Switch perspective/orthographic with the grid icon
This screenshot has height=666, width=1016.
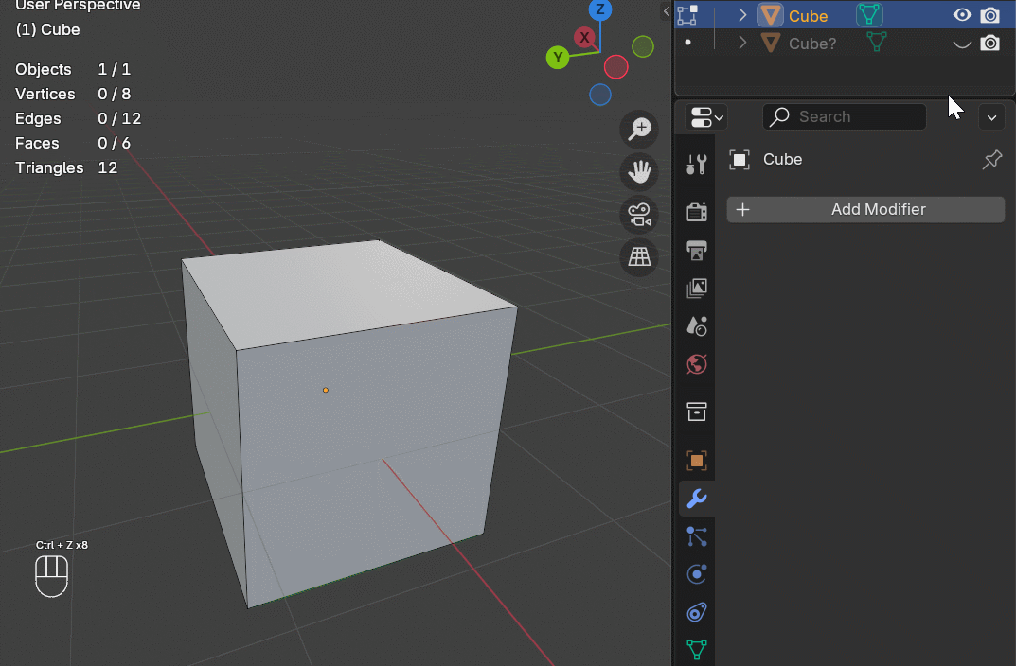tap(640, 256)
